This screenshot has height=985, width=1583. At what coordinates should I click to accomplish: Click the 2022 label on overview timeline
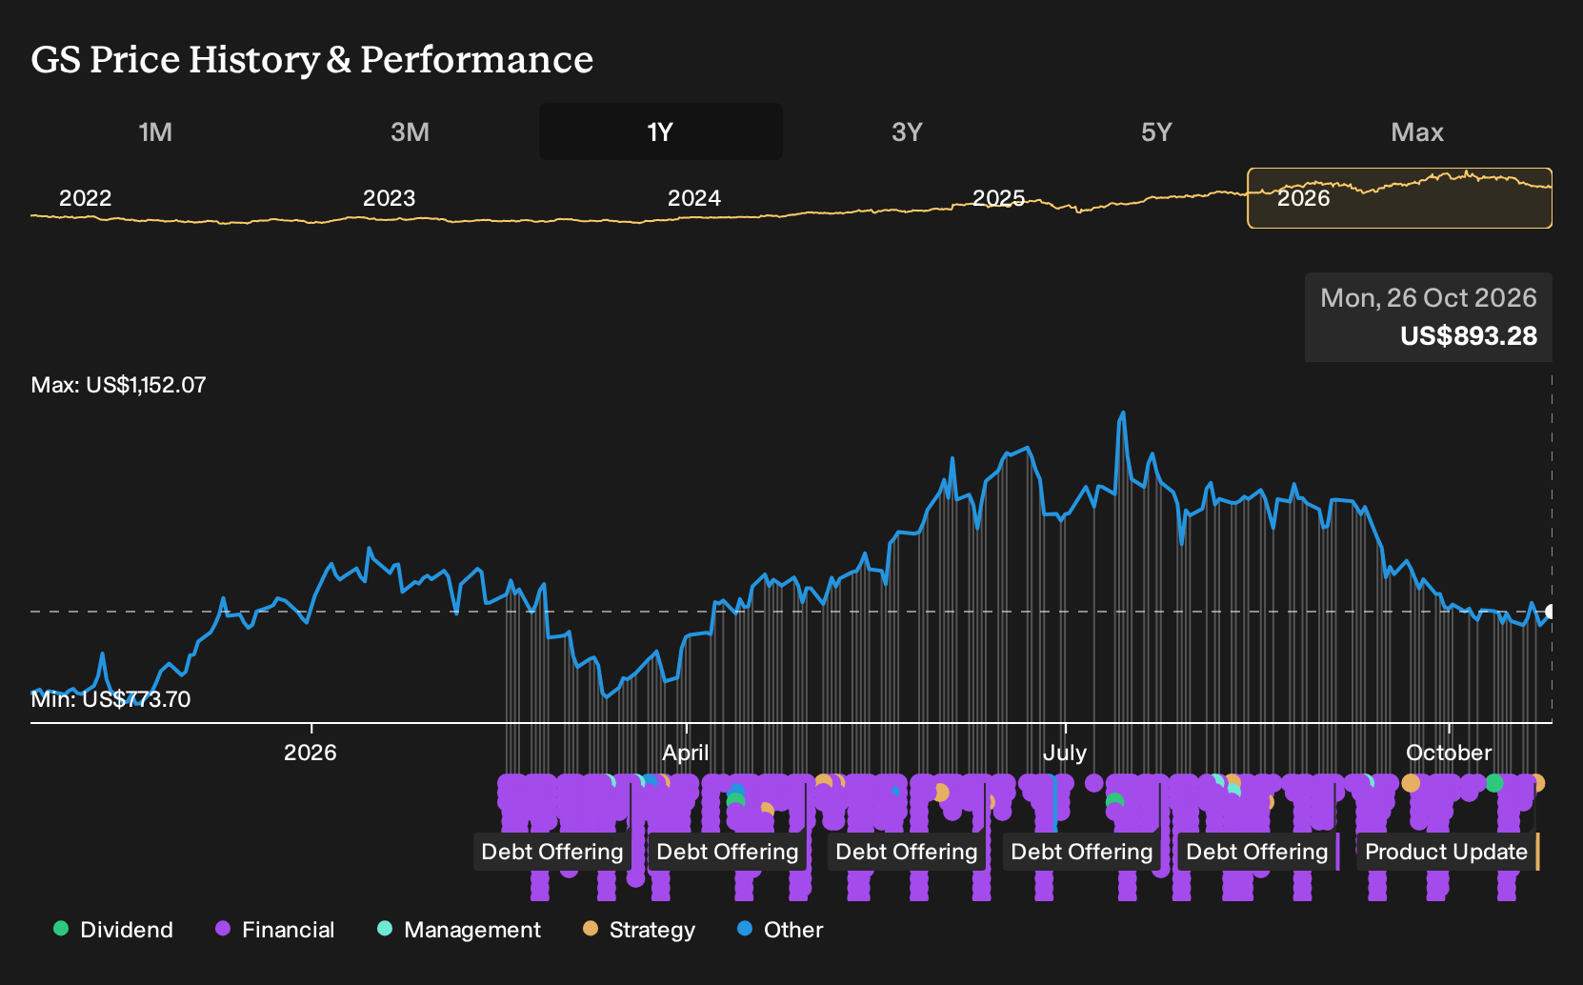pos(86,198)
